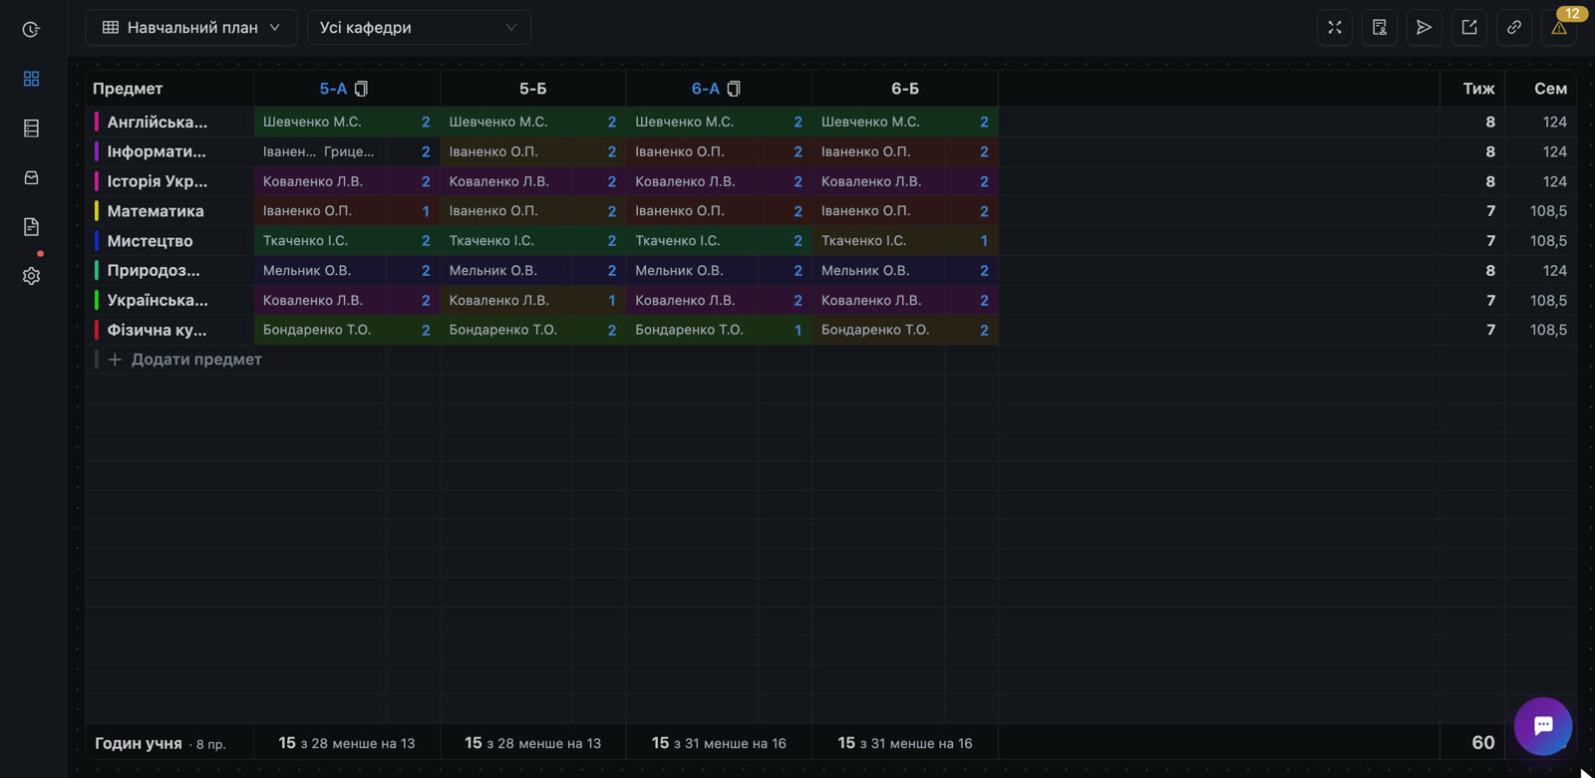
Task: Click the blue color marker beside Мистецтво
Action: (x=97, y=241)
